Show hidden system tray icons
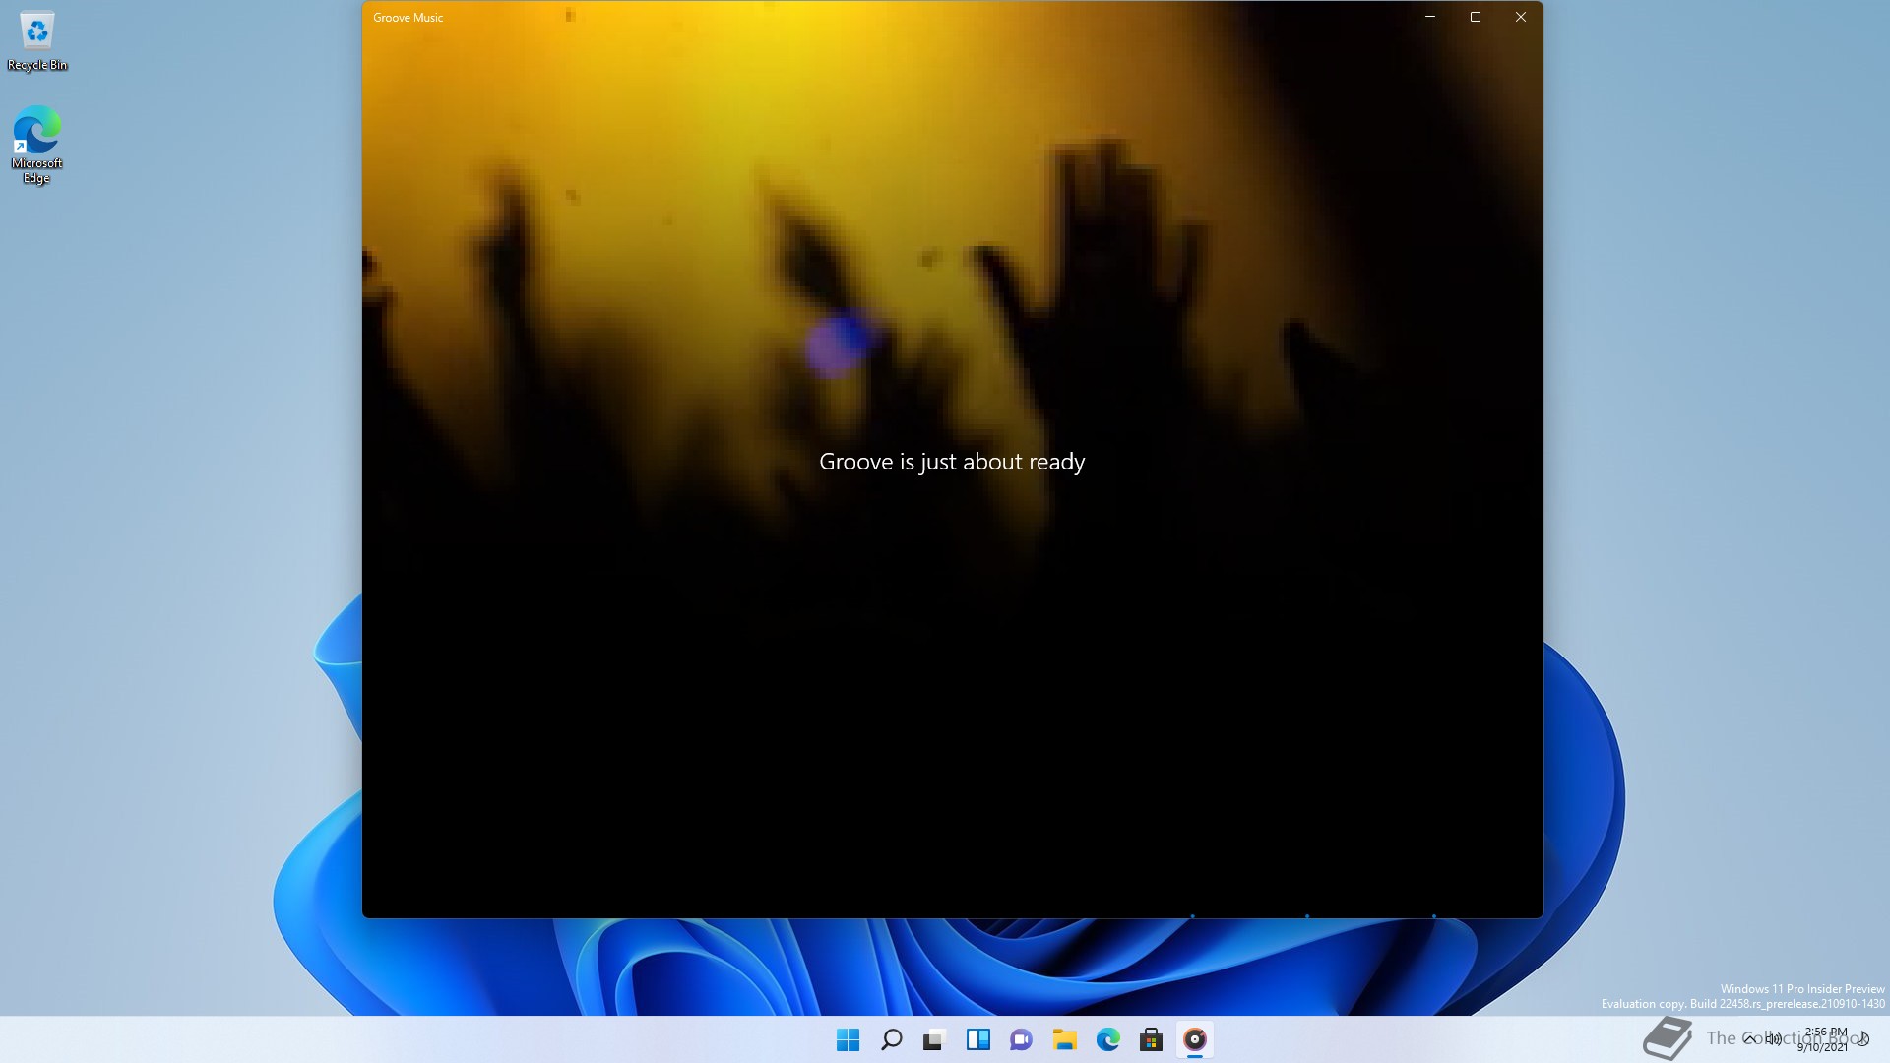The width and height of the screenshot is (1890, 1063). pyautogui.click(x=1749, y=1039)
